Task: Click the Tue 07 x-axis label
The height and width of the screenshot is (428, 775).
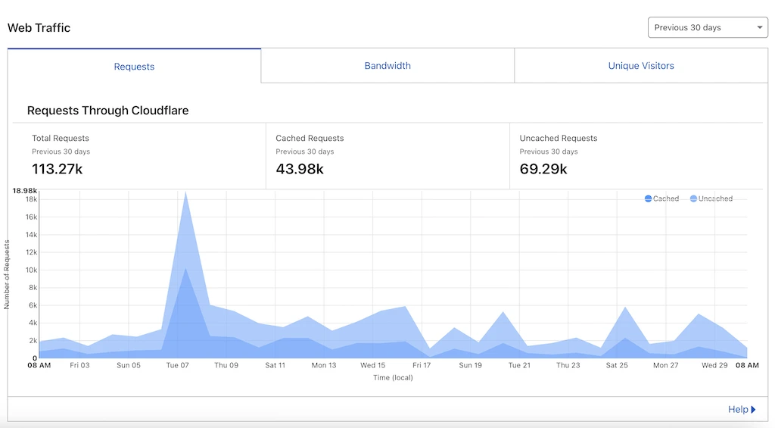Action: pos(177,365)
